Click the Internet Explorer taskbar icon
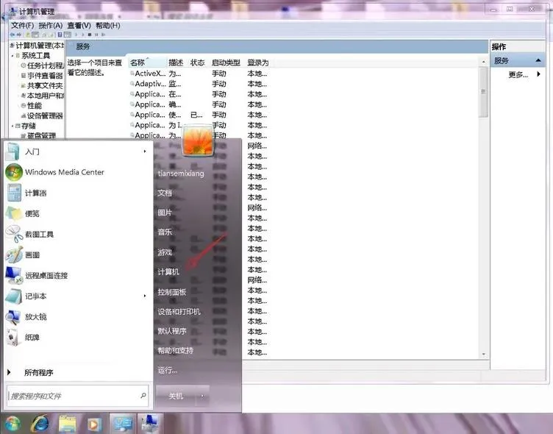This screenshot has height=434, width=553. [40, 424]
